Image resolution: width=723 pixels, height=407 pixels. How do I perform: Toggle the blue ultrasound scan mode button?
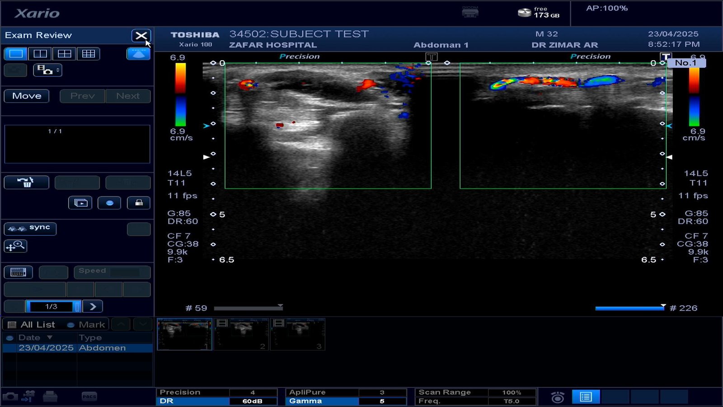pos(138,54)
